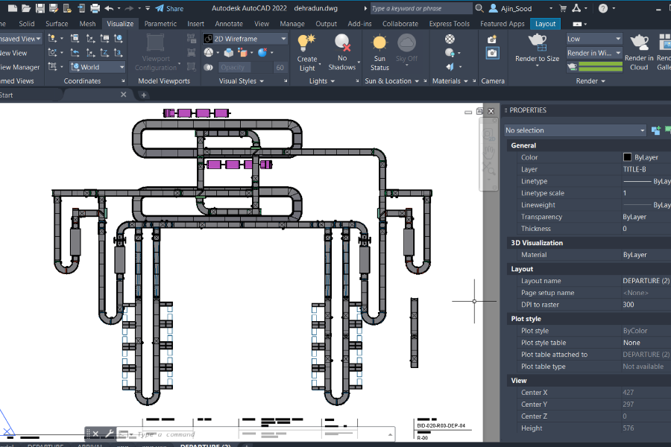Click the pan hand icon in navigation bar
The width and height of the screenshot is (671, 447).
(x=488, y=152)
